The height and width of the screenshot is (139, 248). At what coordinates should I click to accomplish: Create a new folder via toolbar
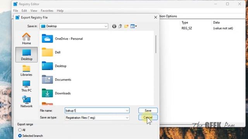click(126, 26)
